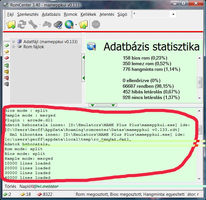Toggle the yellow monitor set filter

coord(7,72)
